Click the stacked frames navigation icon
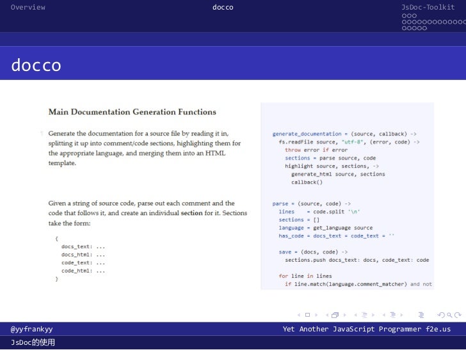Viewport: 466px width, 350px height. [335, 315]
